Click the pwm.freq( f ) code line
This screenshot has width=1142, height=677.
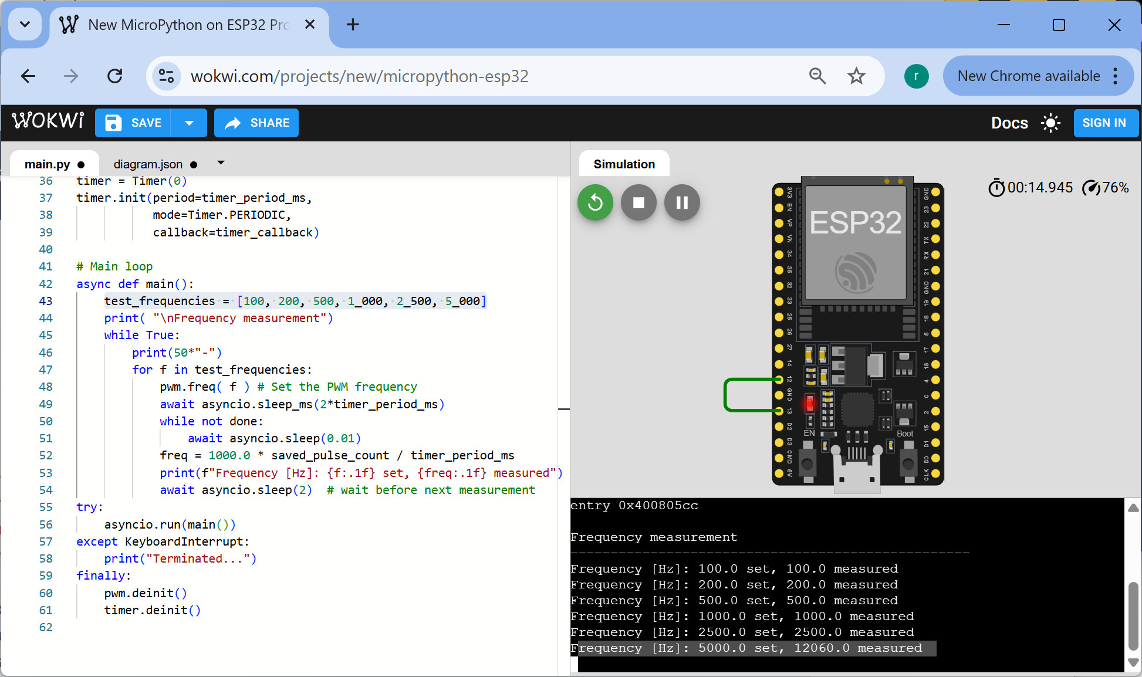click(205, 387)
